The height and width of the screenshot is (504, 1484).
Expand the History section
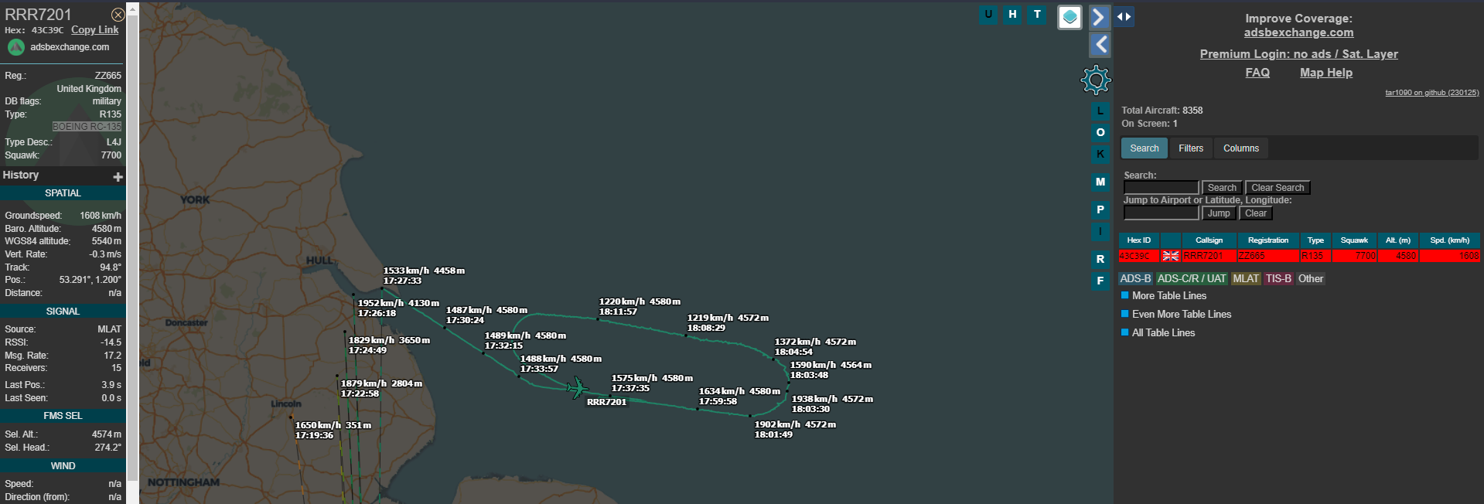(x=118, y=177)
